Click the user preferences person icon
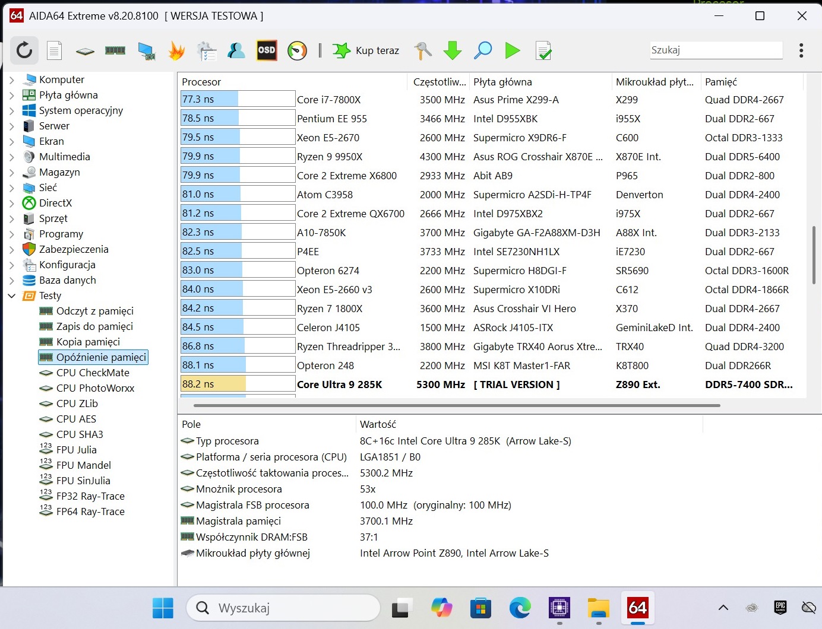The image size is (822, 629). (236, 51)
